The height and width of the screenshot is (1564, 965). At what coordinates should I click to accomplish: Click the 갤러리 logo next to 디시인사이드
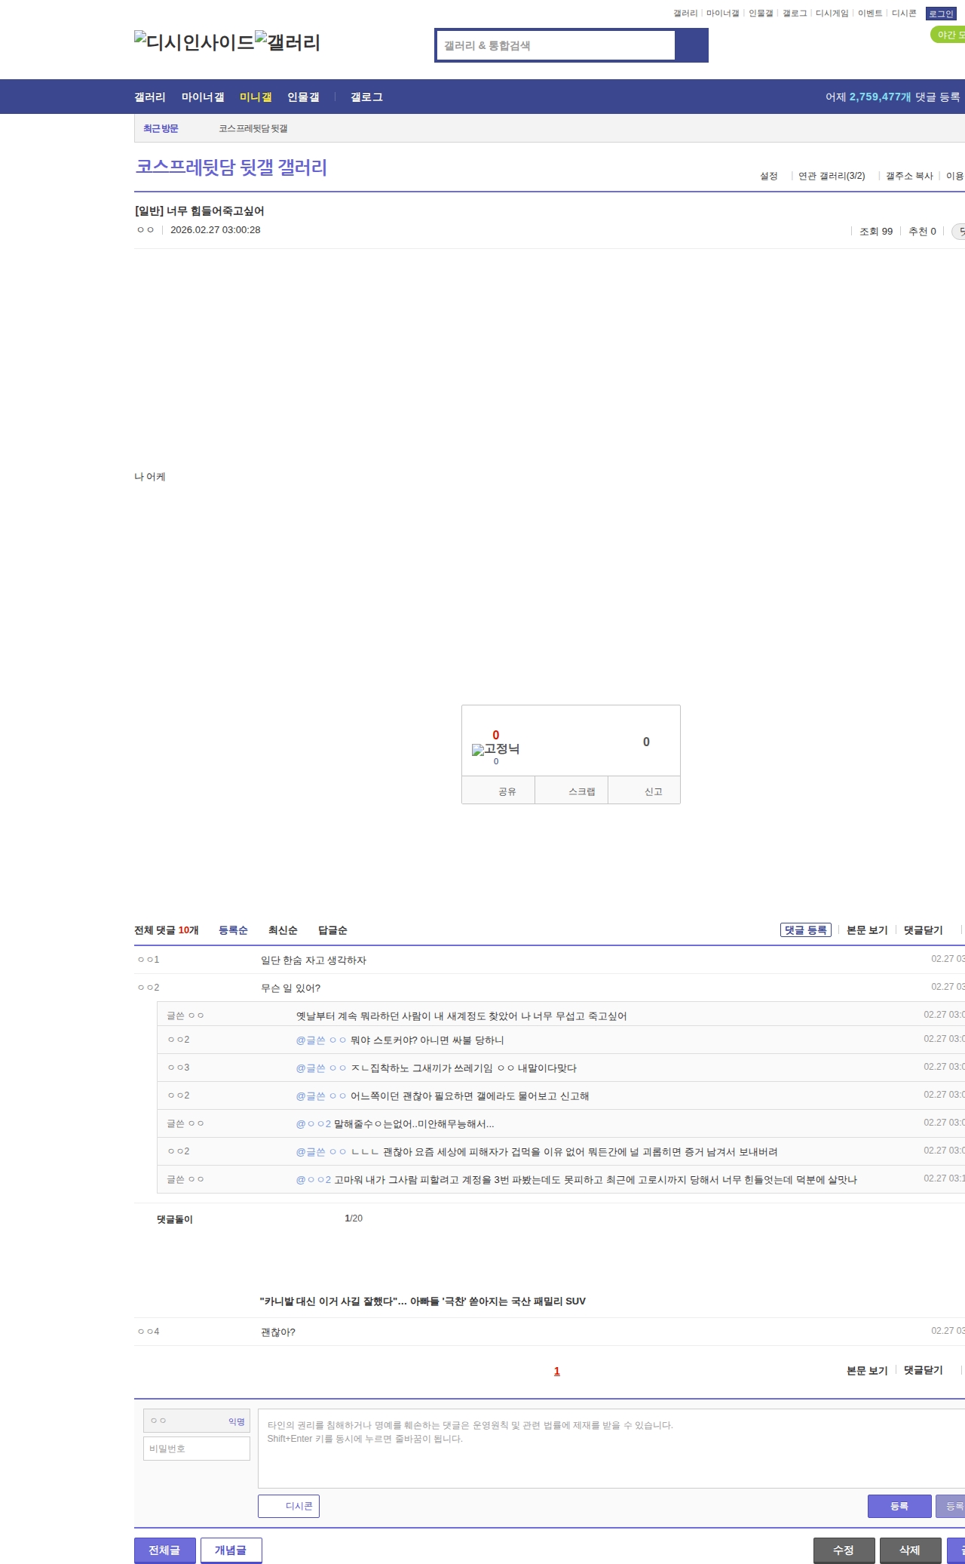[287, 42]
